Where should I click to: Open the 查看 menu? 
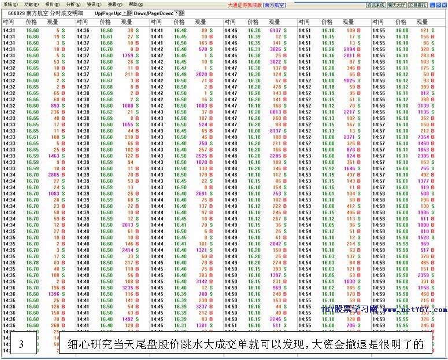click(x=114, y=4)
